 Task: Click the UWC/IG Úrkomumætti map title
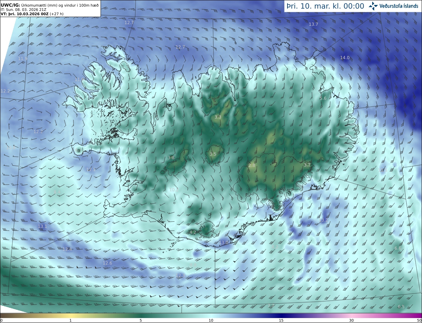[49, 5]
